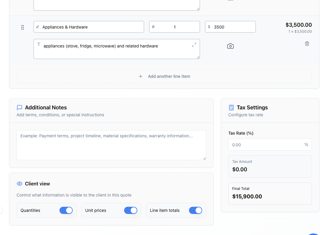
Task: Toggle the Unit prices switch
Action: 131,210
